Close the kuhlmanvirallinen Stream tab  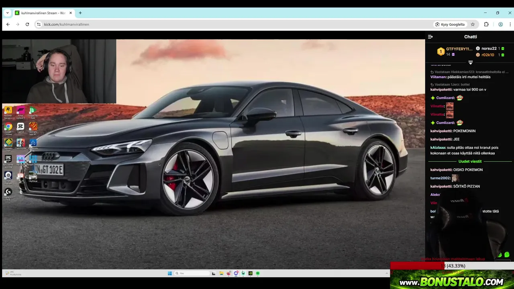tap(71, 13)
